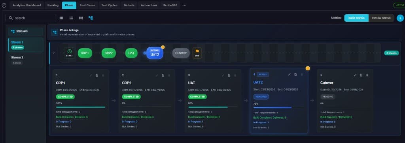Image resolution: width=405 pixels, height=143 pixels.
Task: Edit UAT card with pencil icon
Action: click(x=223, y=75)
